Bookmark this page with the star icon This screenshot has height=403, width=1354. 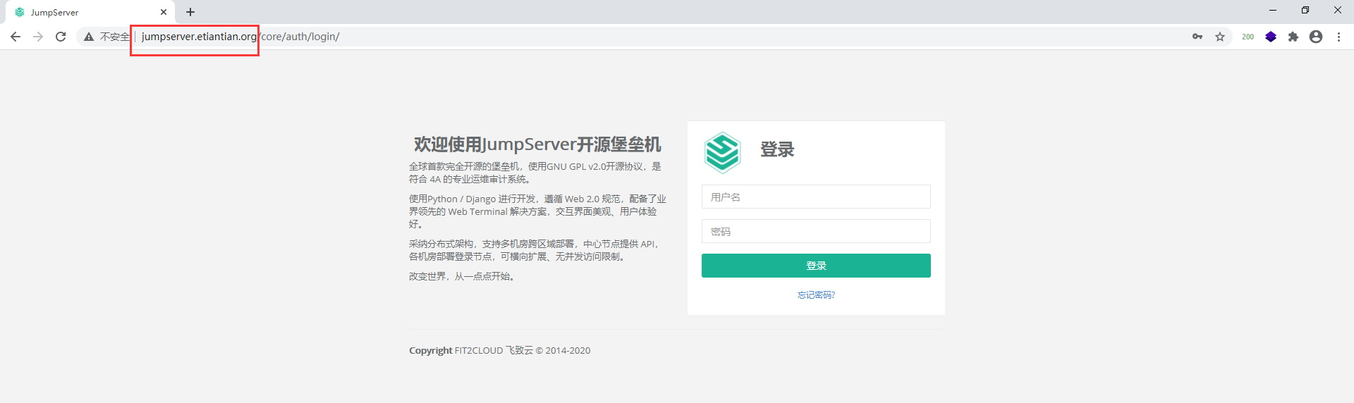[x=1220, y=37]
